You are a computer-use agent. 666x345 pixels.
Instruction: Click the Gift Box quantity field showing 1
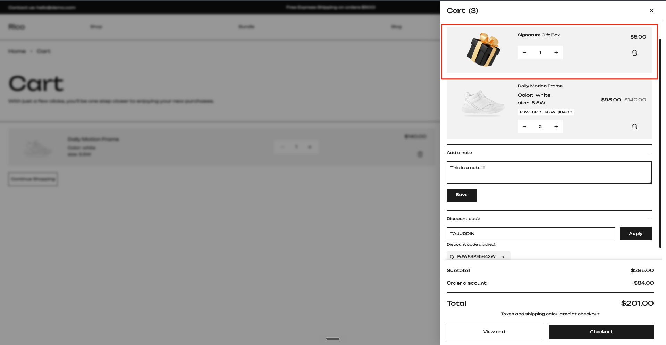pos(540,53)
